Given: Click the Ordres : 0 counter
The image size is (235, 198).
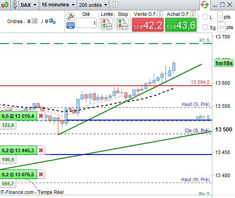Looking at the screenshot, I should pos(19,21).
